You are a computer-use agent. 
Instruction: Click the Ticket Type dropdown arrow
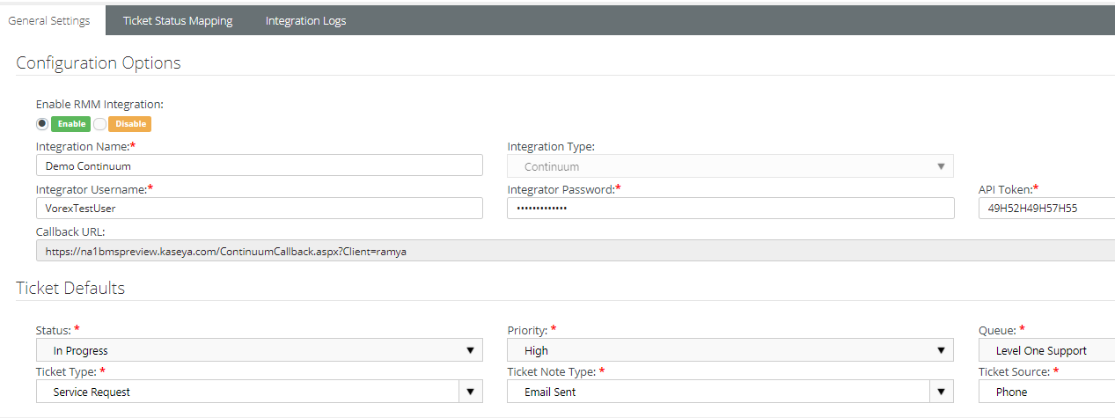coord(470,392)
